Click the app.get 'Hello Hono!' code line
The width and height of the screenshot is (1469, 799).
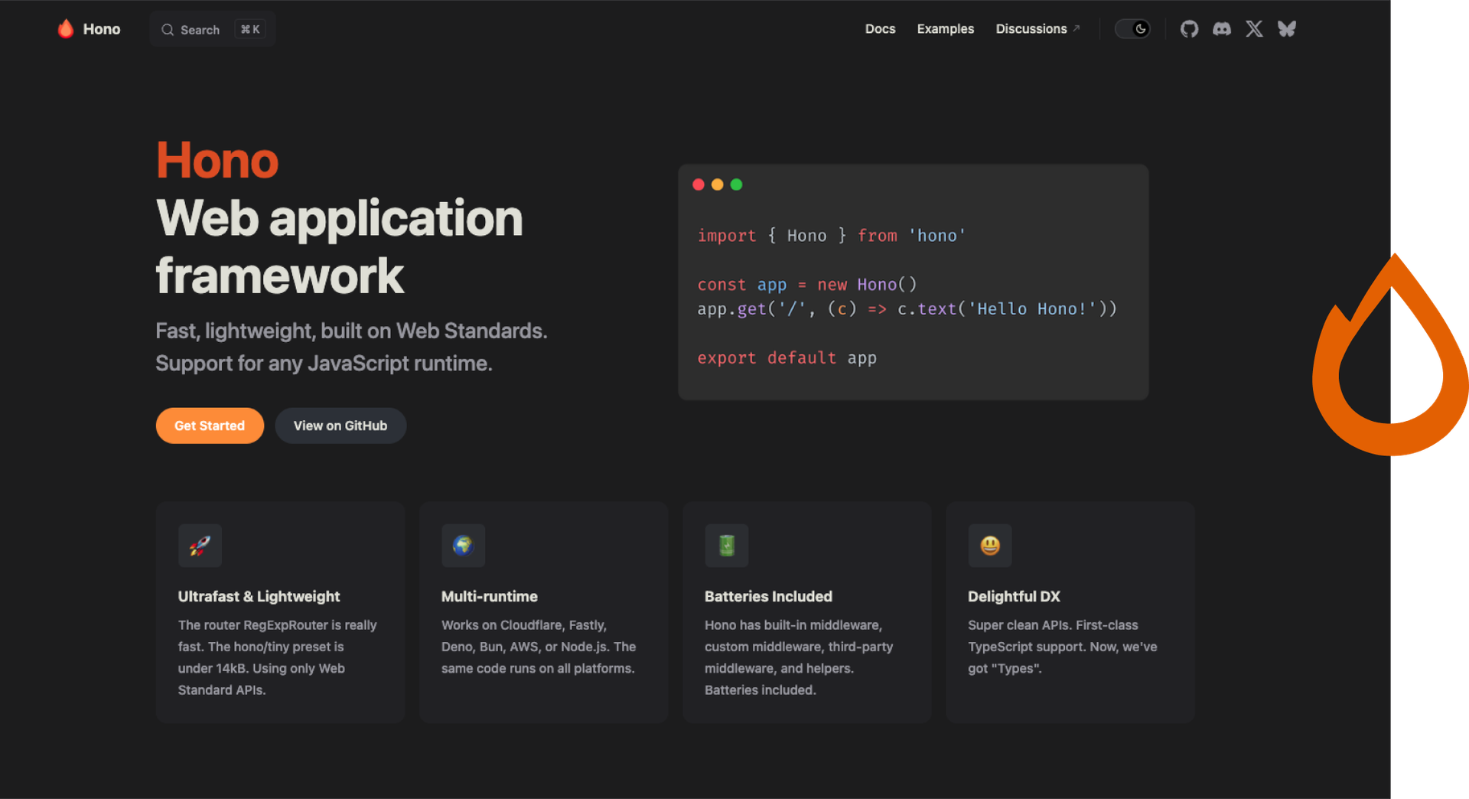(907, 309)
